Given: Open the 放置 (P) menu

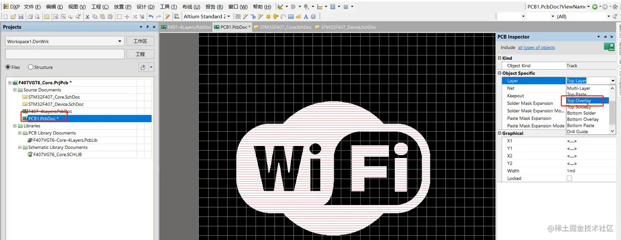Looking at the screenshot, I should click(122, 7).
